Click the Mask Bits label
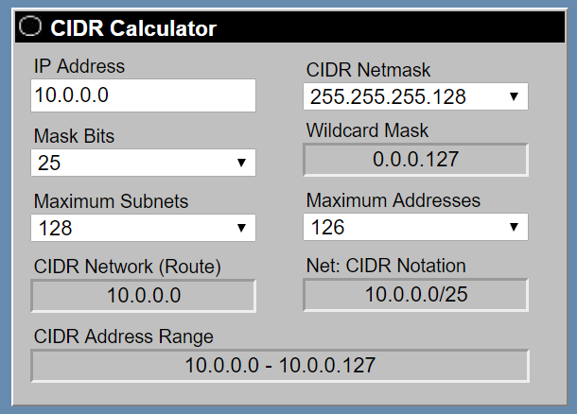577x414 pixels. 74,136
